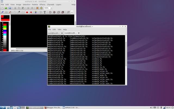Cut selection with the scissors icon
Image resolution: width=174 pixels, height=109 pixels.
[x=15, y=8]
